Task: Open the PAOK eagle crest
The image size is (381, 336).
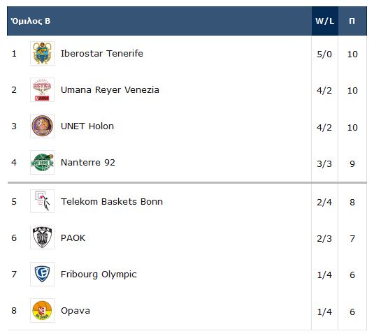Action: coord(42,238)
